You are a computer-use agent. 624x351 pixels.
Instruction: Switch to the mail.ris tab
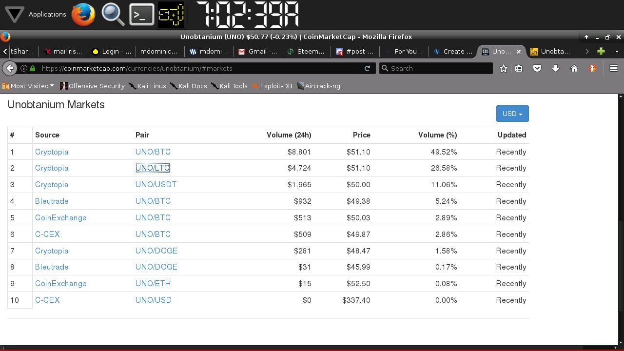click(62, 51)
